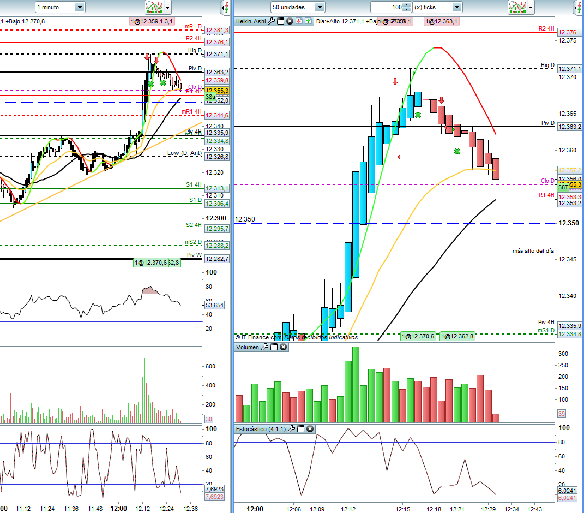Click the 12:00 time label on left chart axis

click(x=118, y=509)
